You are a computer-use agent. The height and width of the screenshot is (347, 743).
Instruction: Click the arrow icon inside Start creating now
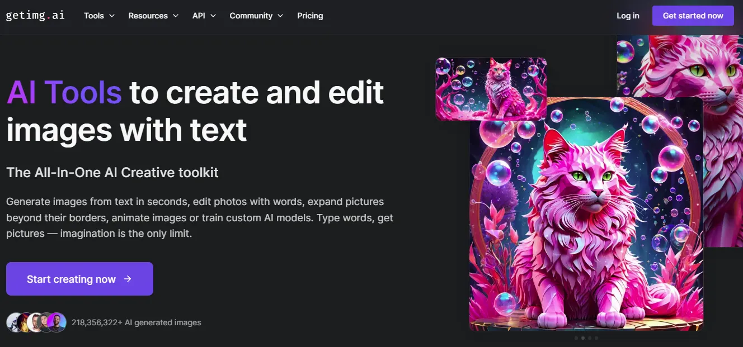pyautogui.click(x=129, y=279)
